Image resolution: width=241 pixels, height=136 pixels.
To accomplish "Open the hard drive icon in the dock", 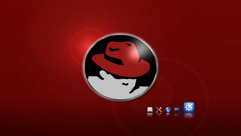I will tap(150, 110).
